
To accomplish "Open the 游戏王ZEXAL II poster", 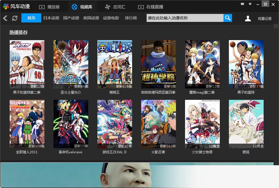I will click(114, 124).
